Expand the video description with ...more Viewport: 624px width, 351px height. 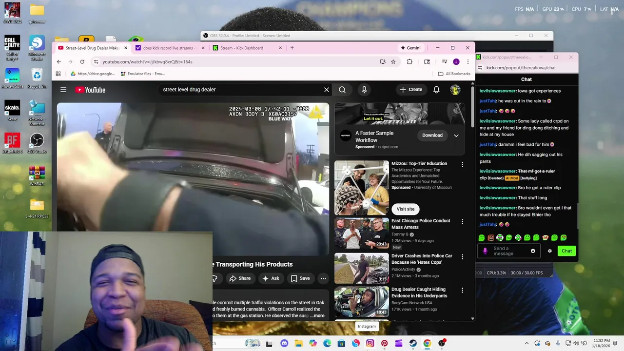click(x=317, y=316)
